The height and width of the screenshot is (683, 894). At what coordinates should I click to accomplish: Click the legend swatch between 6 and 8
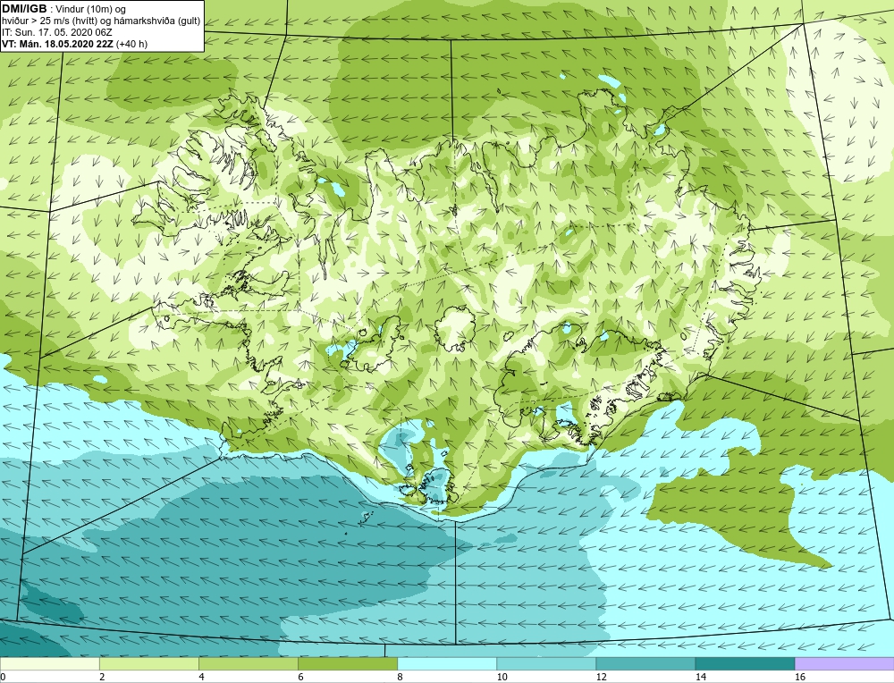pyautogui.click(x=347, y=663)
